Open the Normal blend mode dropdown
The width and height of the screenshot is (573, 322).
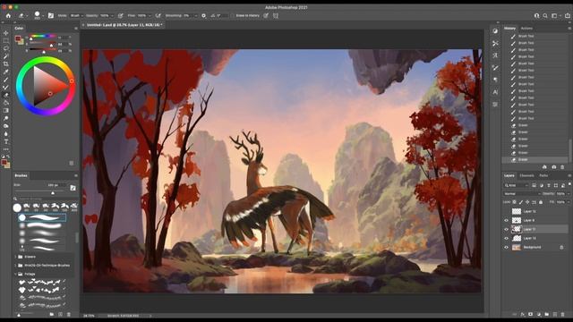pos(522,194)
